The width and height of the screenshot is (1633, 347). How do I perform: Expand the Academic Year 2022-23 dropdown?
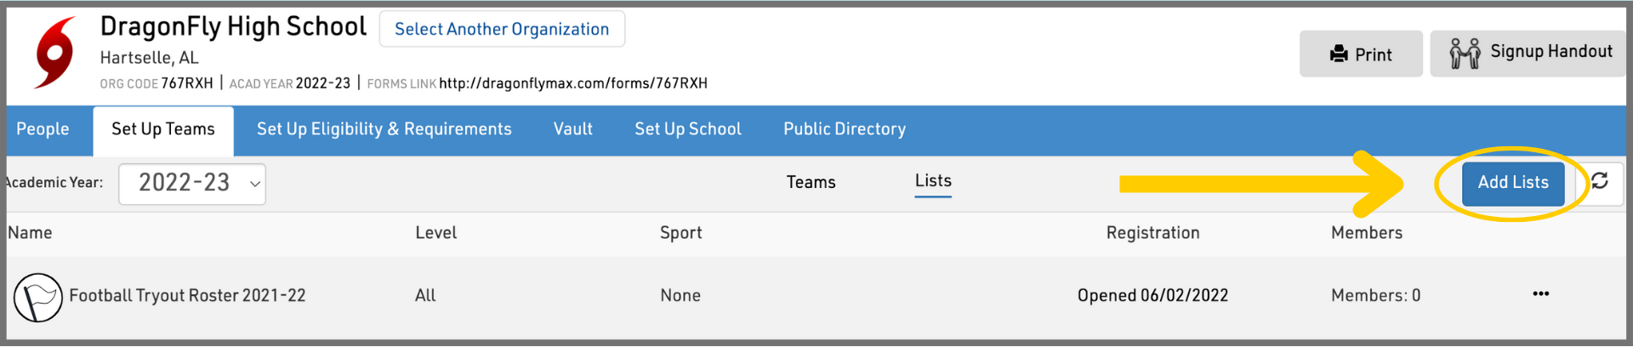(x=192, y=184)
